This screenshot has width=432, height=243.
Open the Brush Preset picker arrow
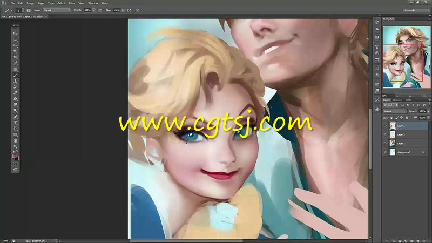coord(23,10)
